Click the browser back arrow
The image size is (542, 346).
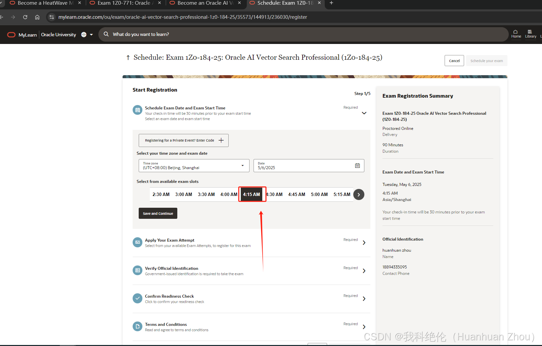(1, 17)
